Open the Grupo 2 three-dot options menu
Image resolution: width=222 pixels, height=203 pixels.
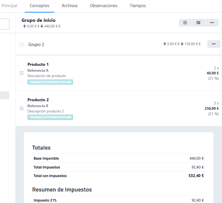click(x=214, y=44)
